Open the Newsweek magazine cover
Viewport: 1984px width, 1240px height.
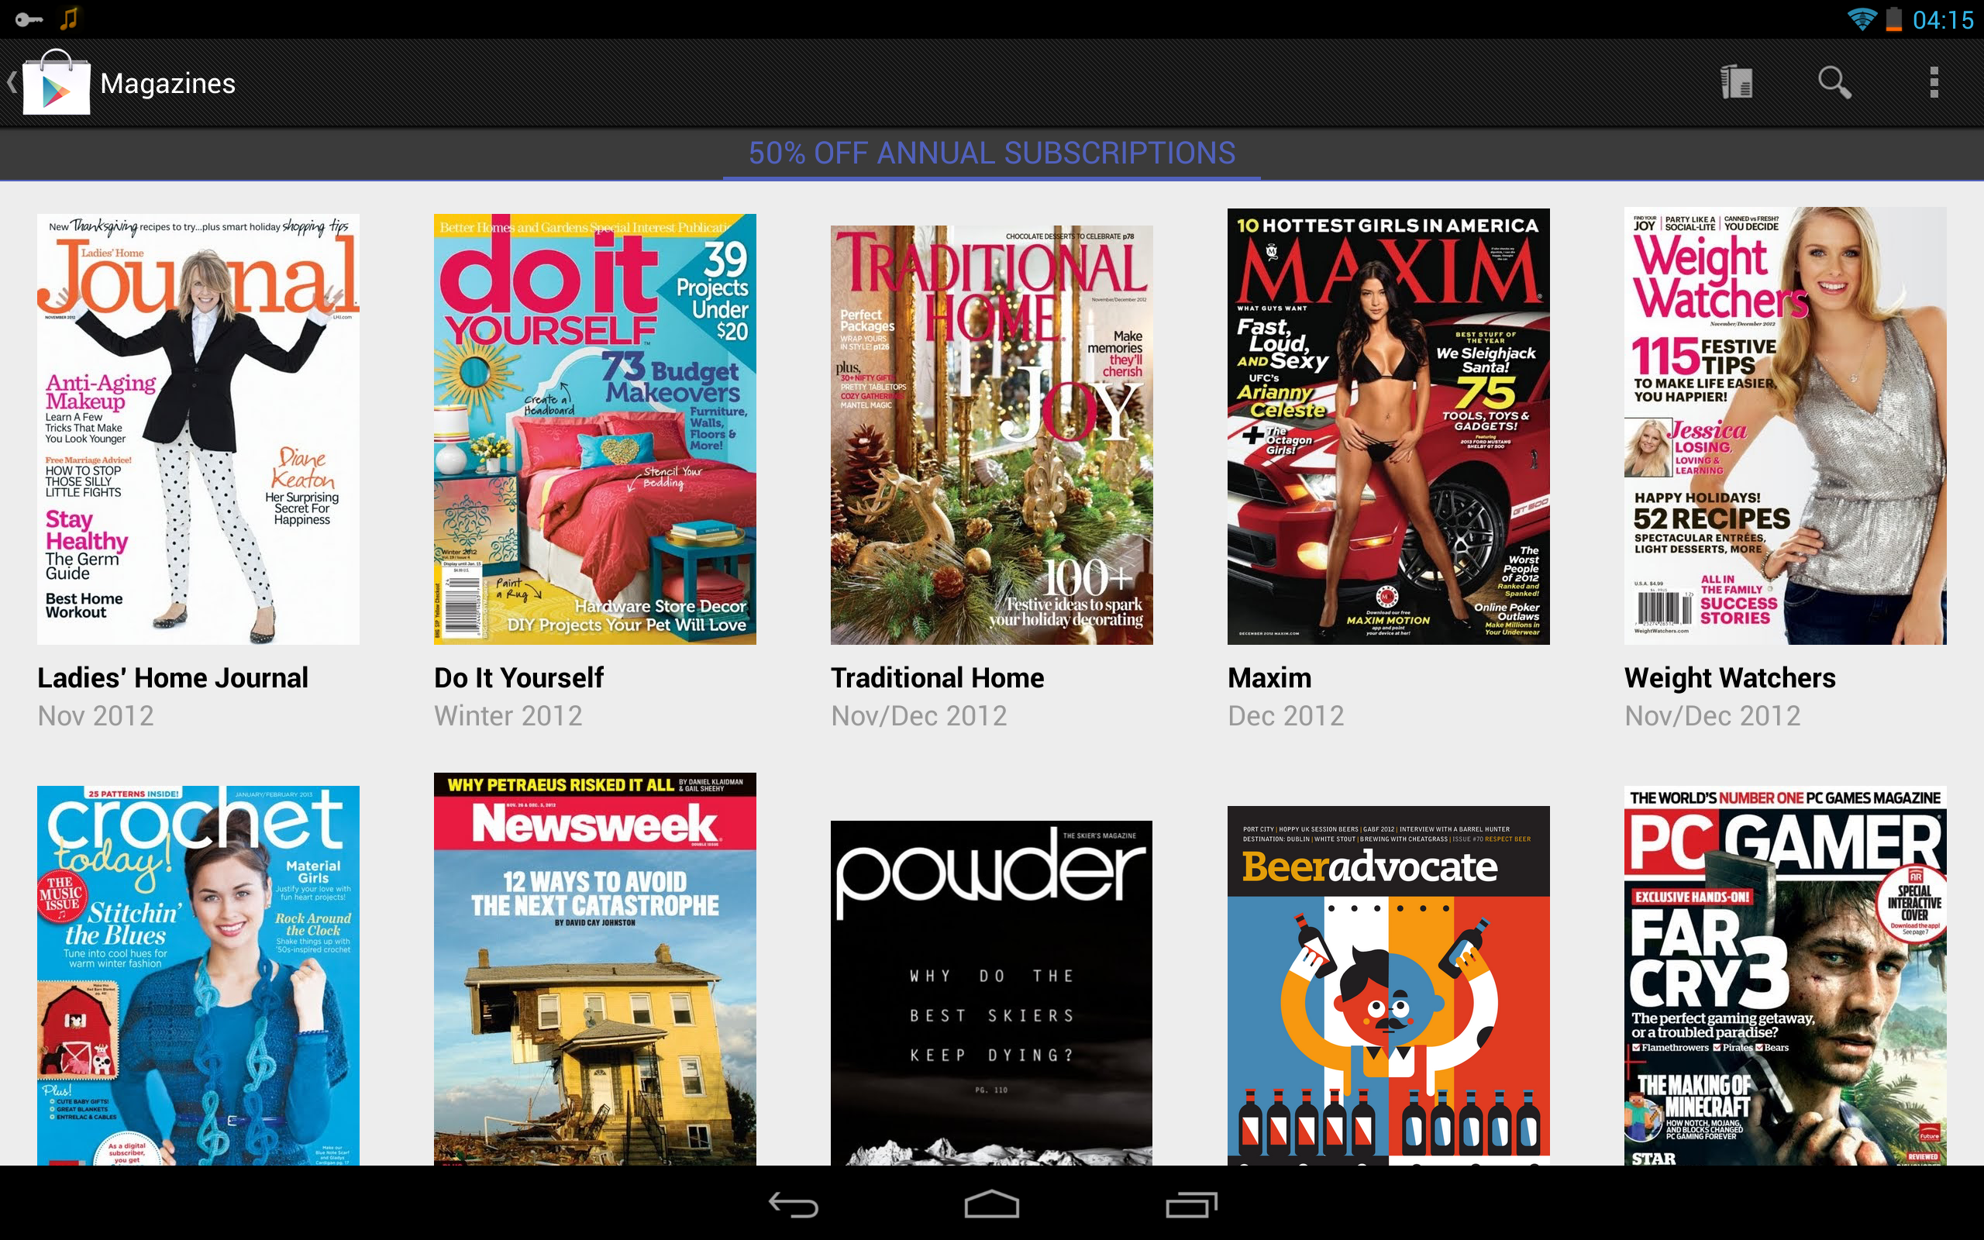point(595,969)
